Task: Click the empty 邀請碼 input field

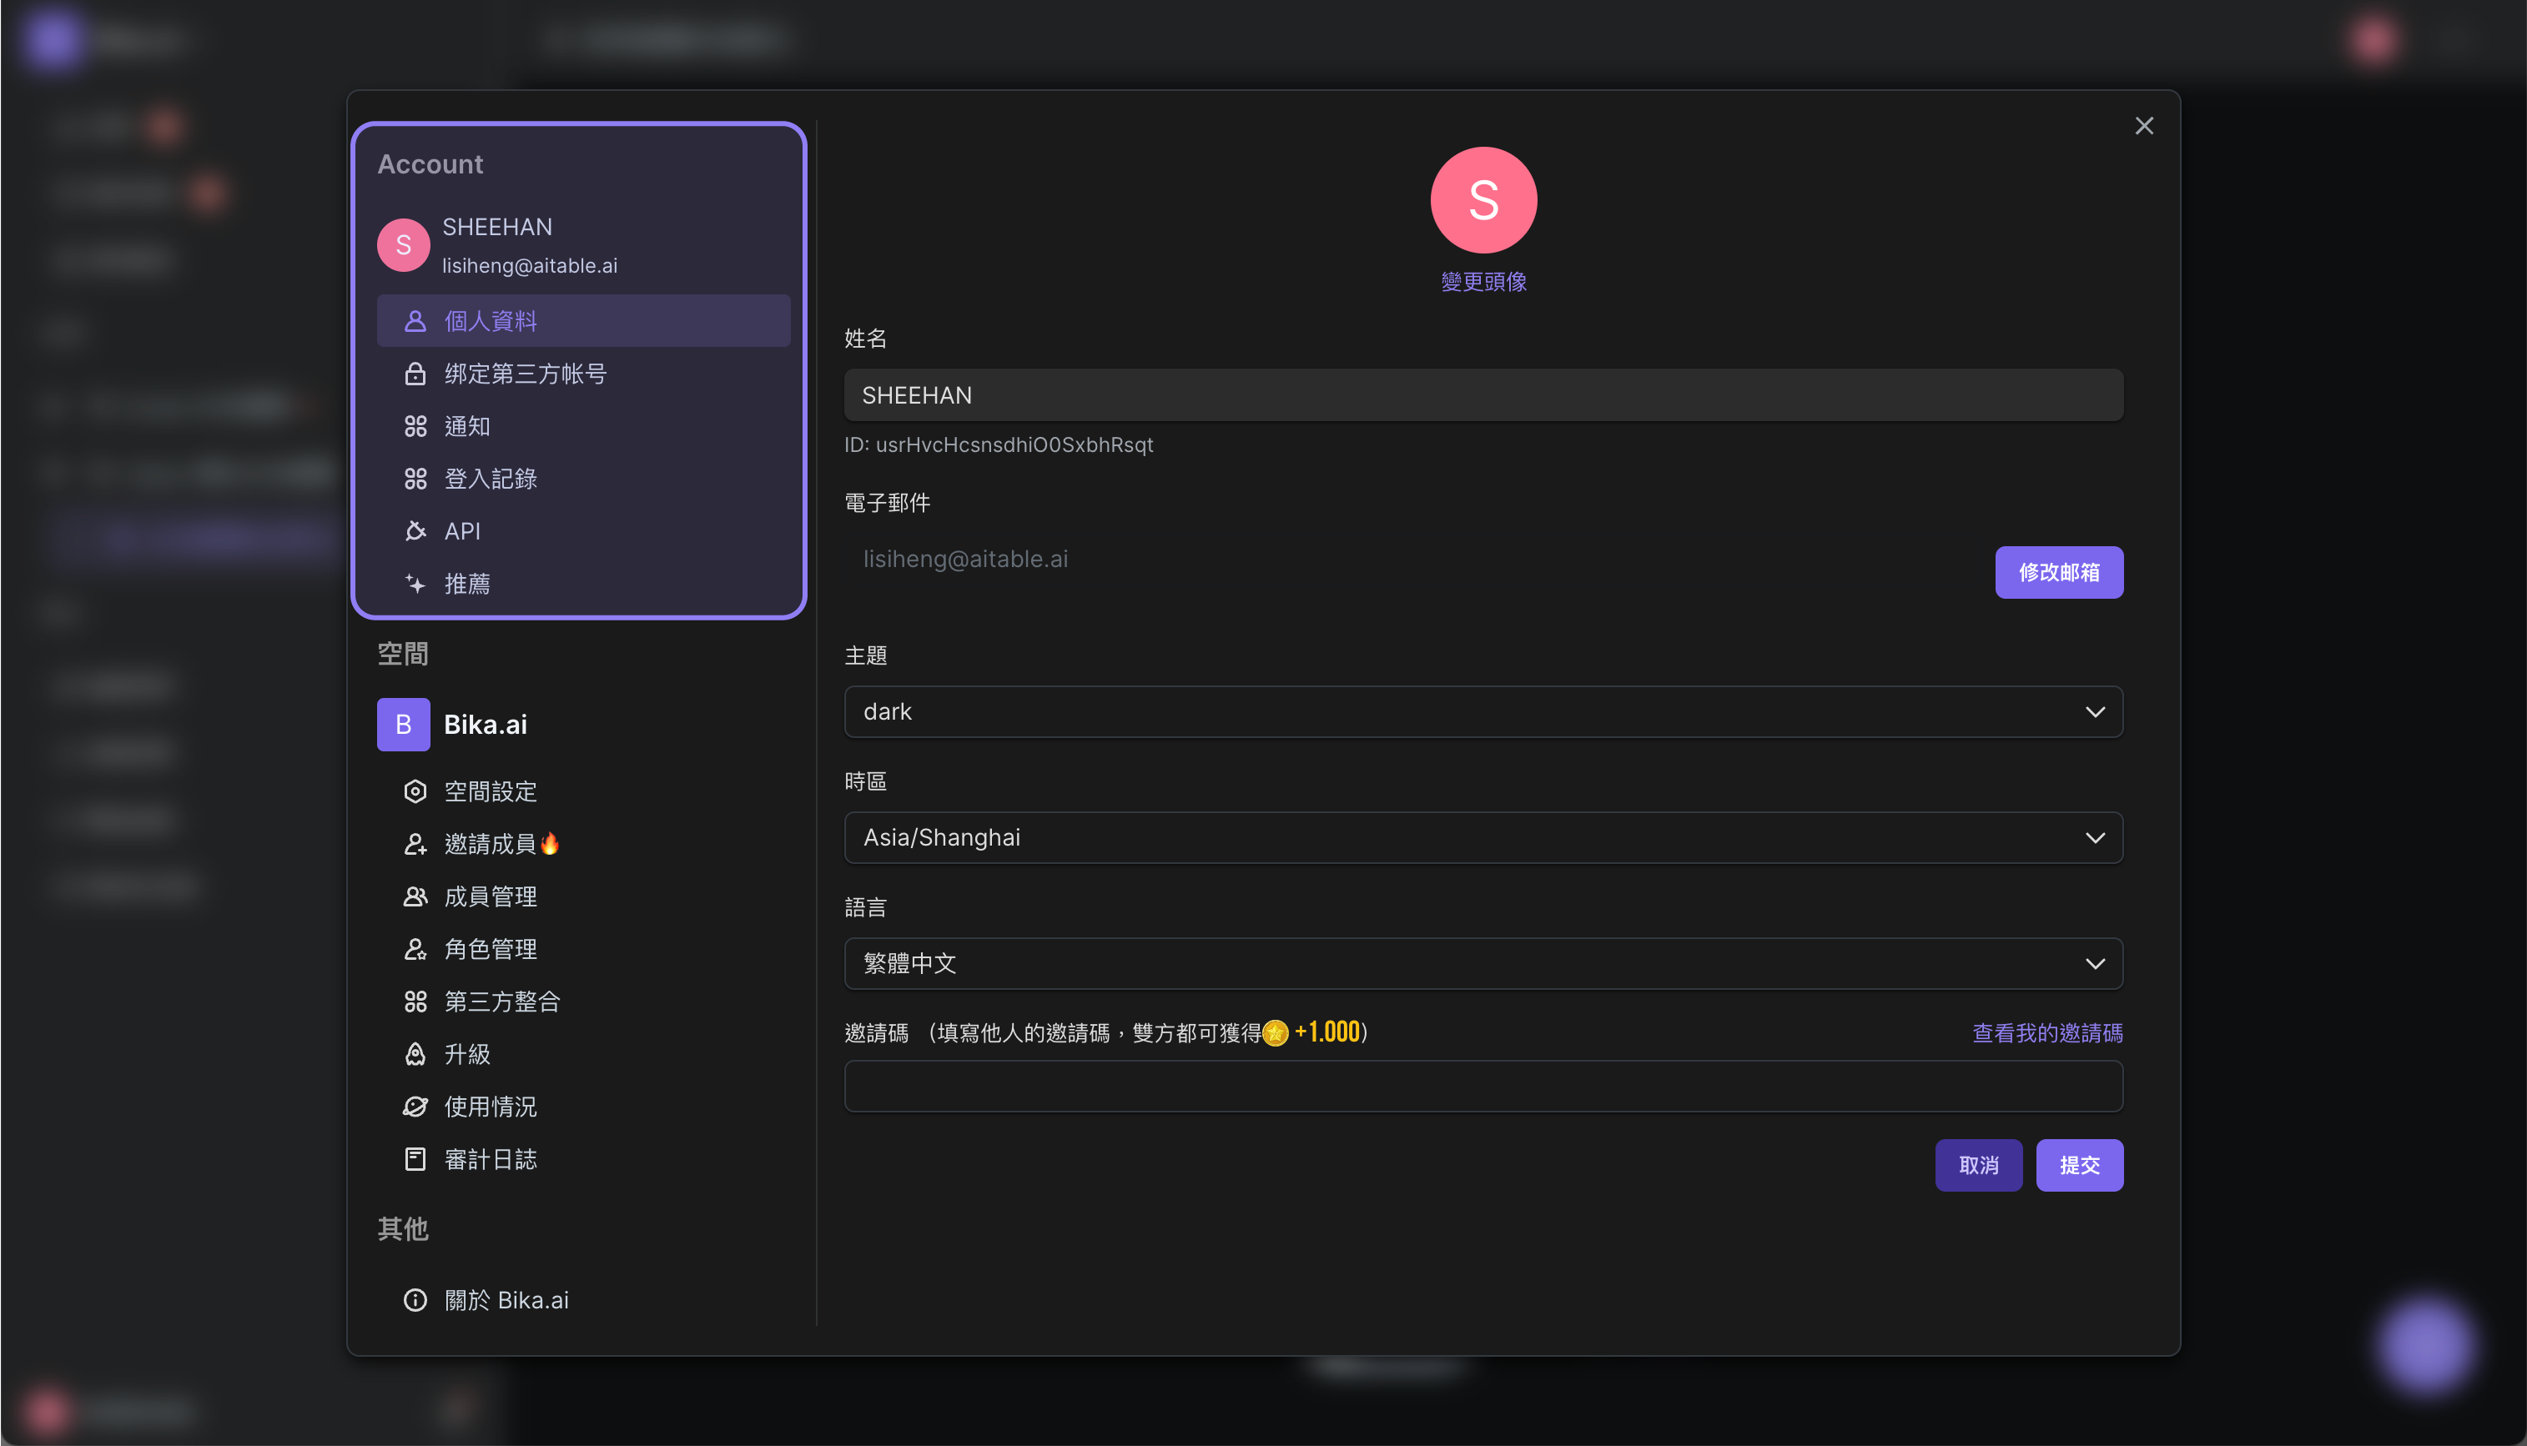Action: (x=1483, y=1087)
